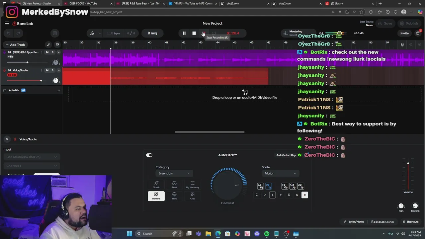The image size is (425, 239).
Task: Open the B maj key selector
Action: [x=152, y=33]
